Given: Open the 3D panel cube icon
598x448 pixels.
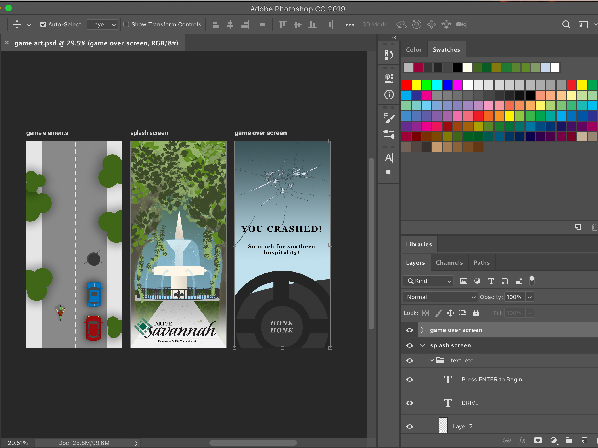Looking at the screenshot, I should [389, 78].
